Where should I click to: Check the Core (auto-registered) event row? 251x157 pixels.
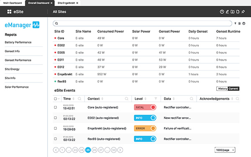55,107
